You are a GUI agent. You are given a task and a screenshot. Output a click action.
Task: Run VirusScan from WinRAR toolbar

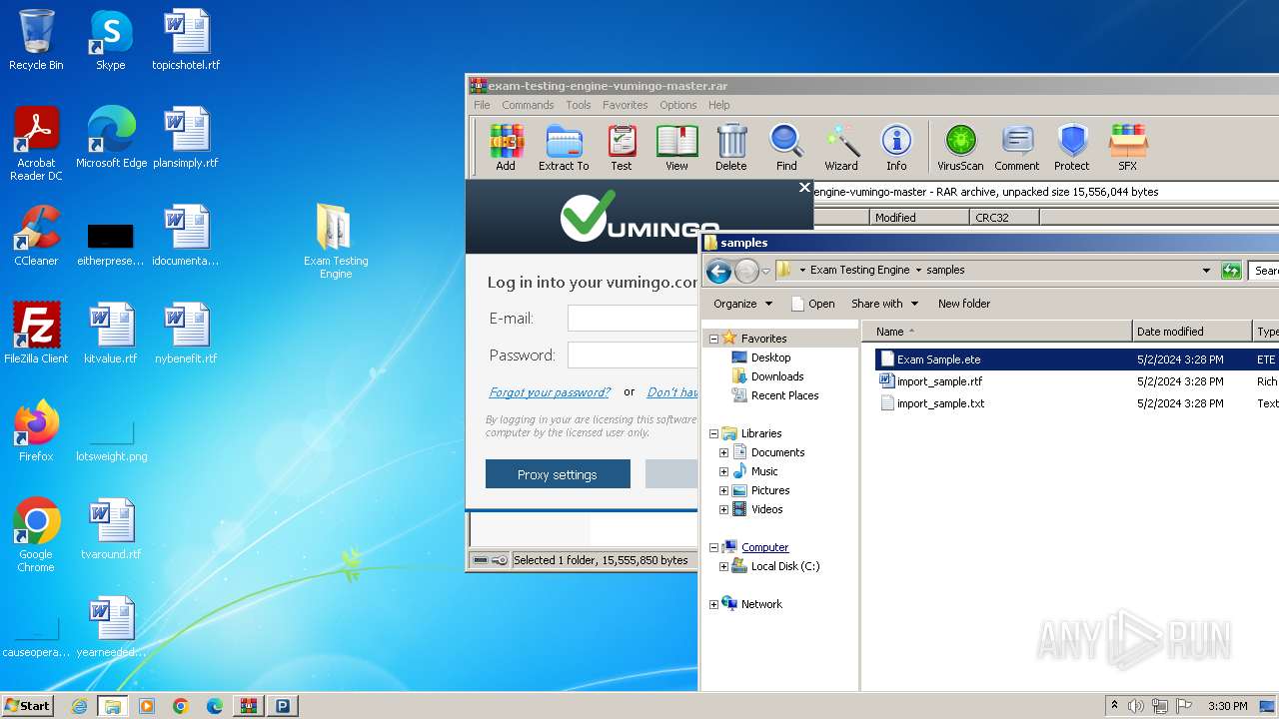(x=960, y=147)
